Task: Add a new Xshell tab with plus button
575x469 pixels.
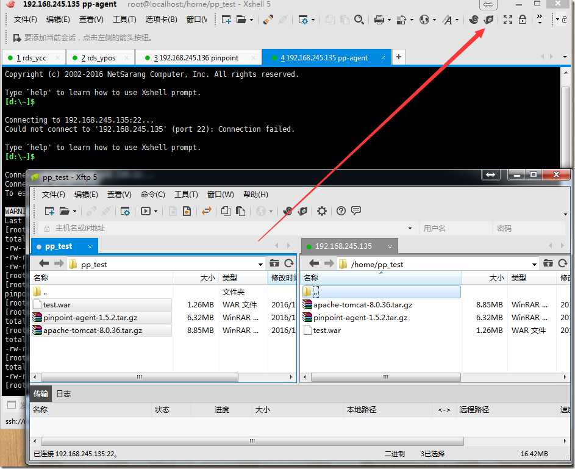Action: [399, 57]
